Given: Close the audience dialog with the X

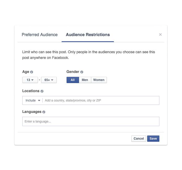Looking at the screenshot, I should 160,35.
